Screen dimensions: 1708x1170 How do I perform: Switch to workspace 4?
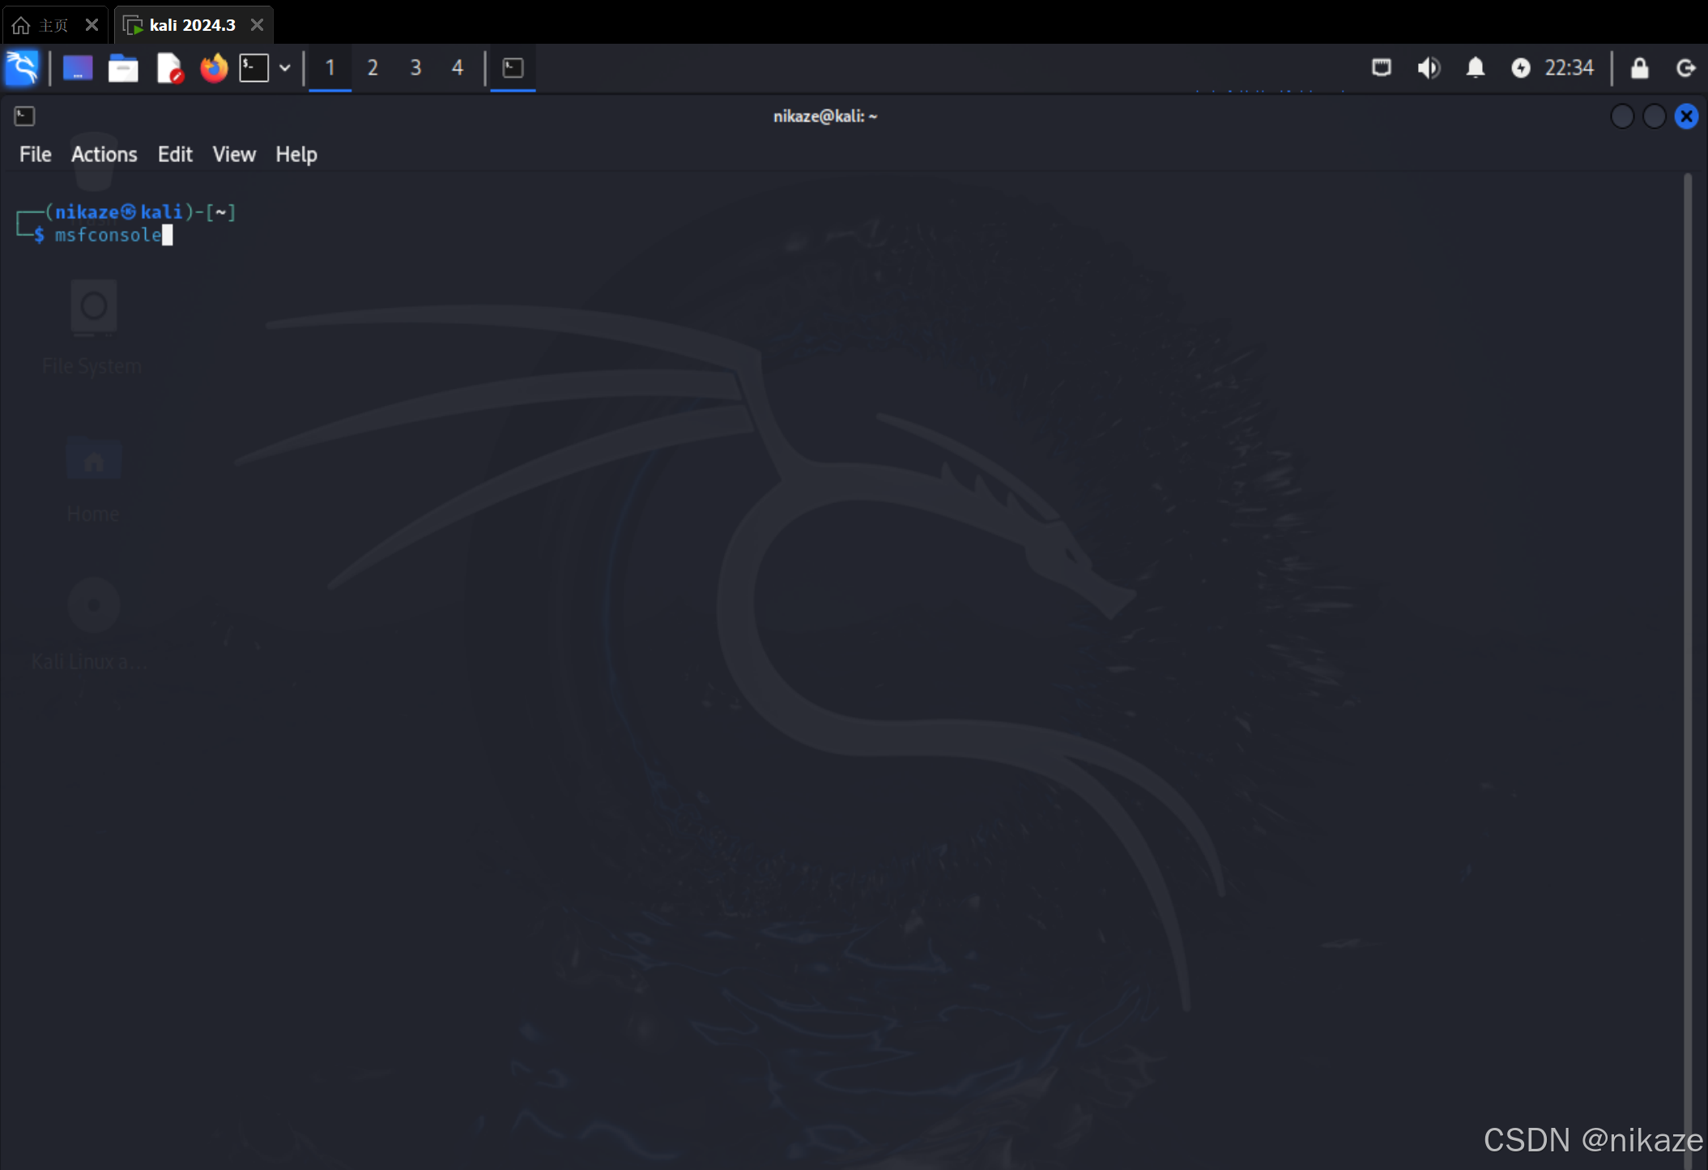point(458,68)
